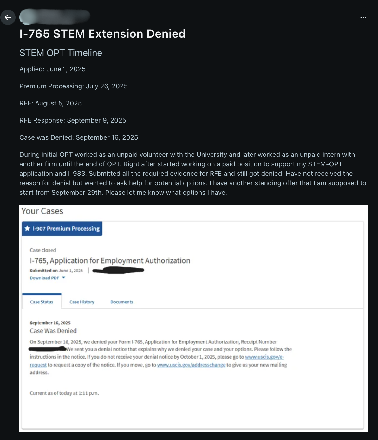Click the Case Was Denied status heading
The image size is (378, 440).
pyautogui.click(x=53, y=331)
